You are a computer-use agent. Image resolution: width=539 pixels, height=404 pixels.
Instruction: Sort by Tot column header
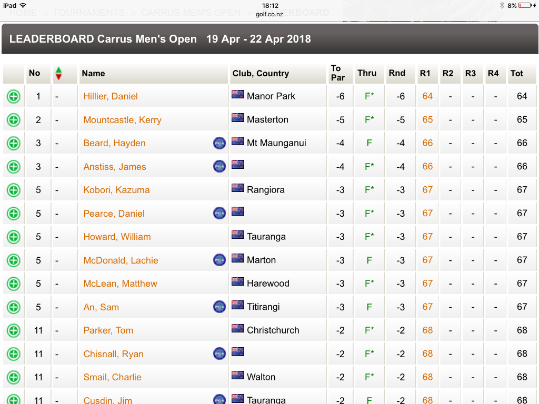(x=517, y=73)
